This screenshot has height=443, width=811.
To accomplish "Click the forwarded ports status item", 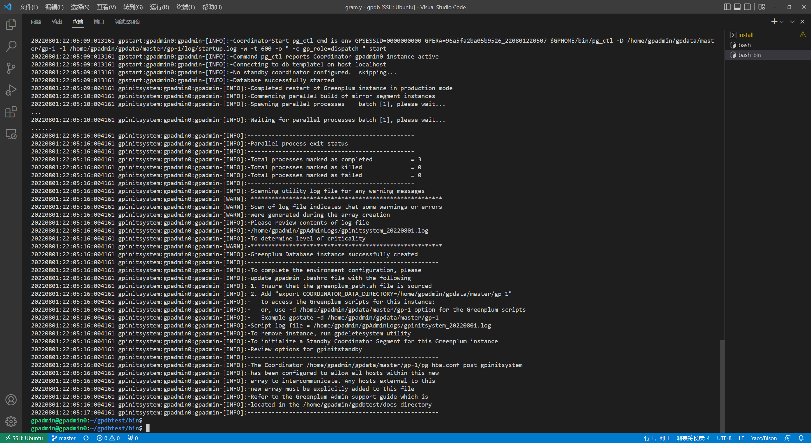I will (133, 438).
